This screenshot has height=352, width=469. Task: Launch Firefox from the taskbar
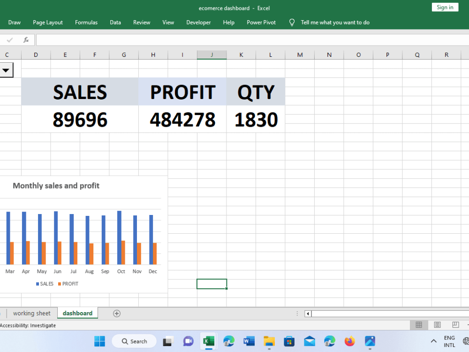349,341
